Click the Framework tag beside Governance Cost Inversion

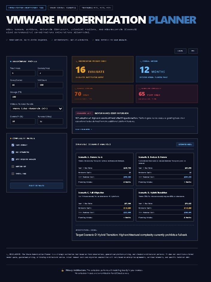[x=84, y=113]
